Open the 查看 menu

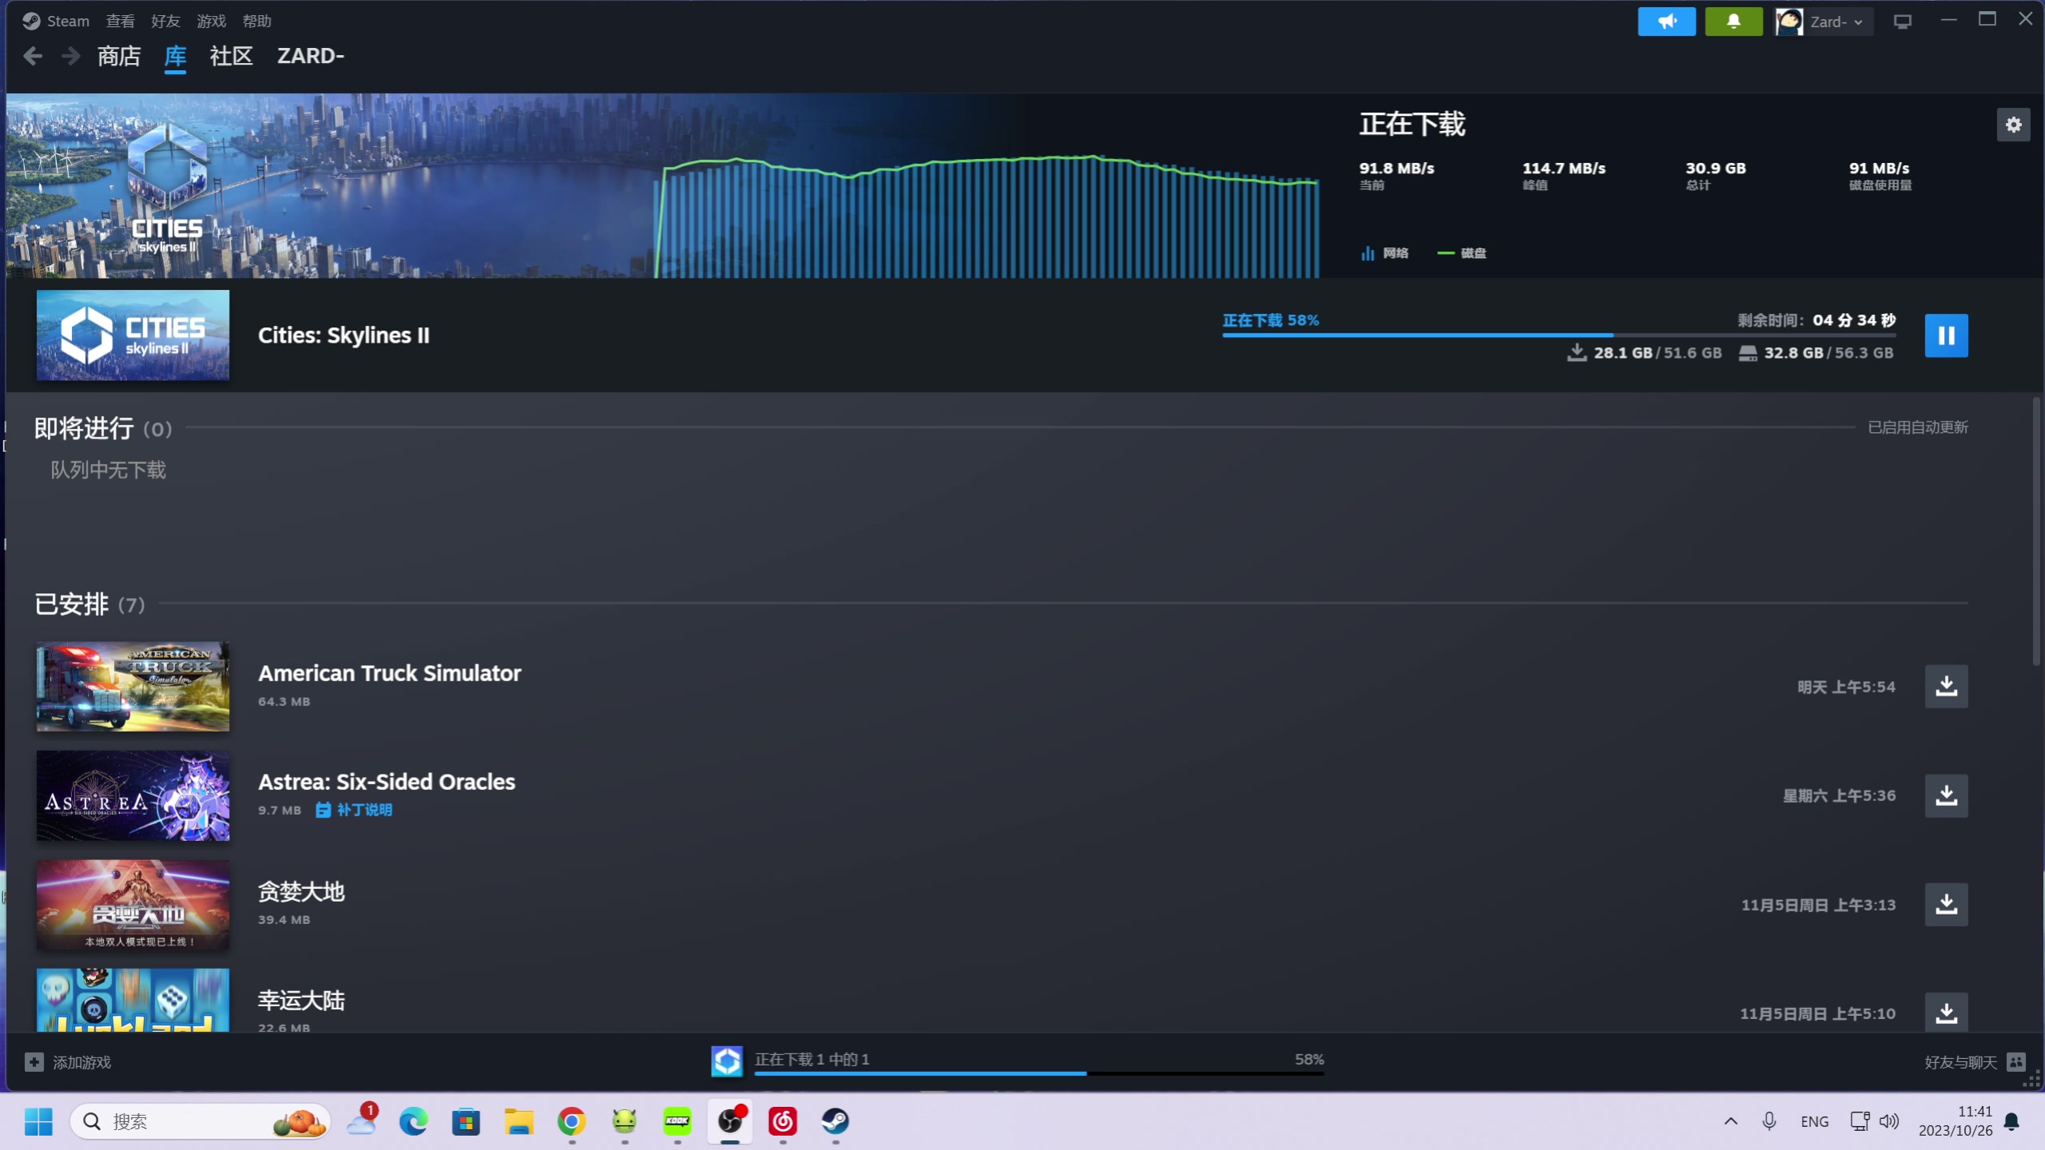120,22
